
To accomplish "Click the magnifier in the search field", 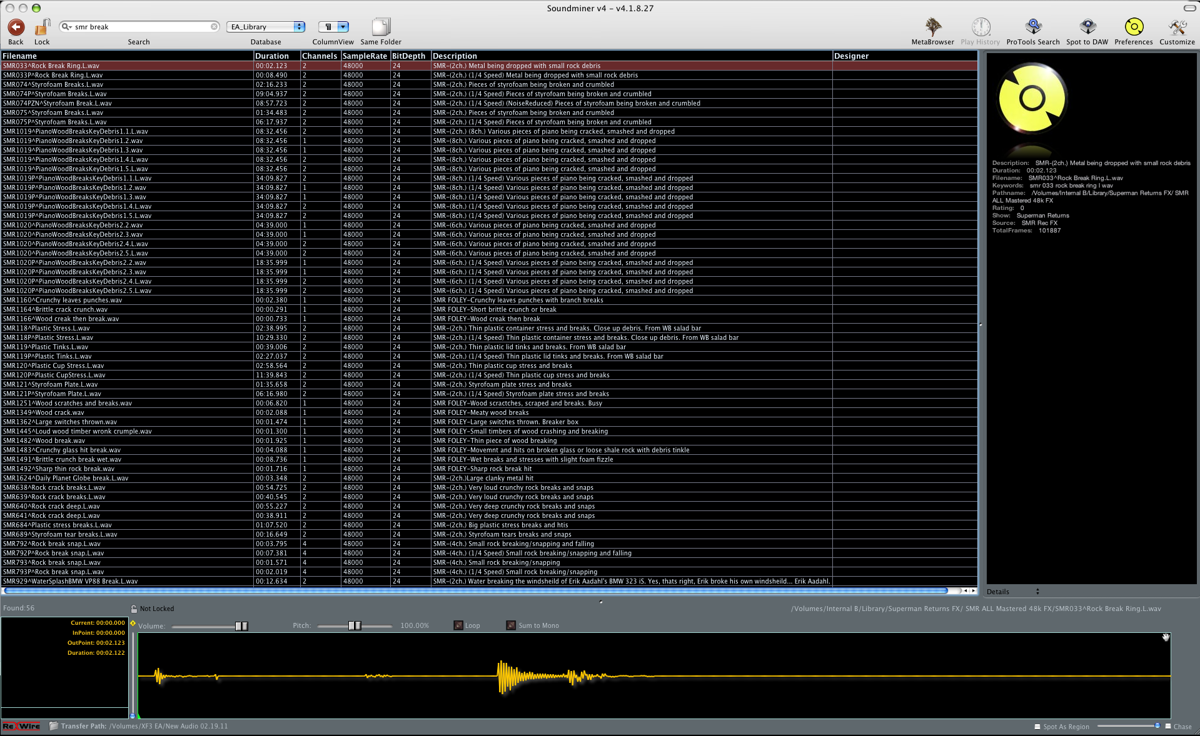I will point(66,27).
